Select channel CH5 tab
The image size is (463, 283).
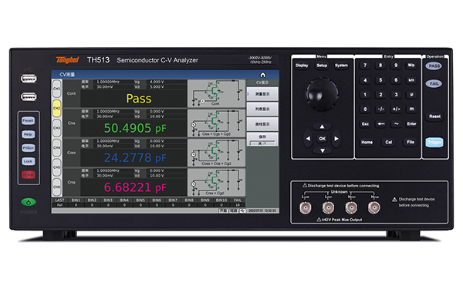click(56, 167)
